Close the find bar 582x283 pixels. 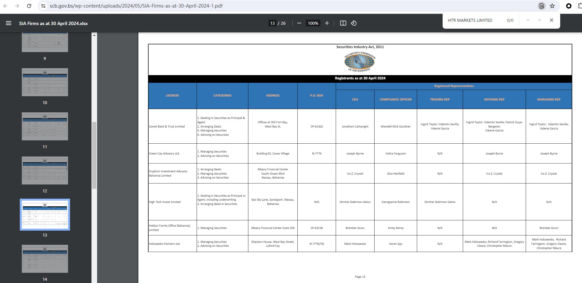(x=551, y=20)
